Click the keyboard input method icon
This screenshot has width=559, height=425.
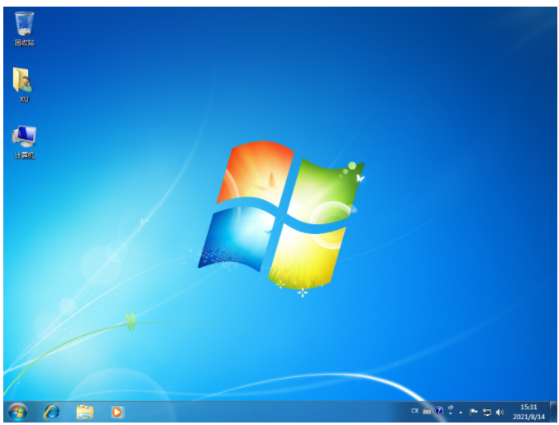[427, 411]
